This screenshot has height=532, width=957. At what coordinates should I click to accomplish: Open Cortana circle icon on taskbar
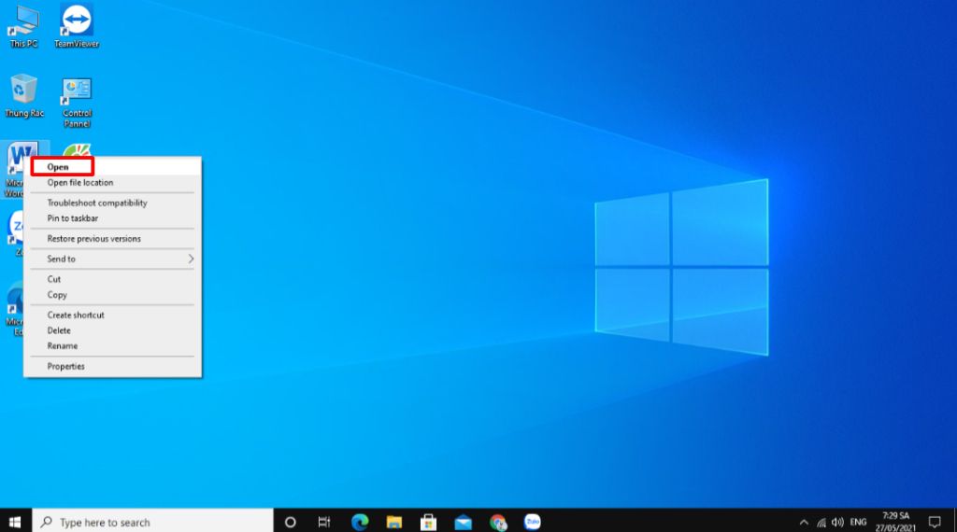point(290,522)
